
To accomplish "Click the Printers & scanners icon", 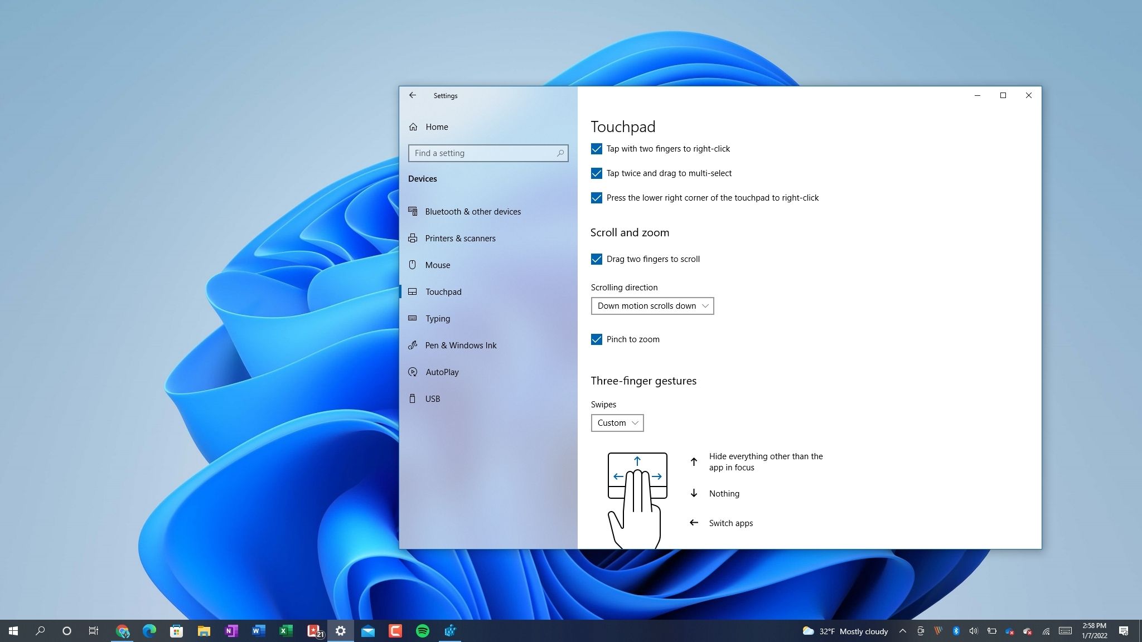I will 413,237.
